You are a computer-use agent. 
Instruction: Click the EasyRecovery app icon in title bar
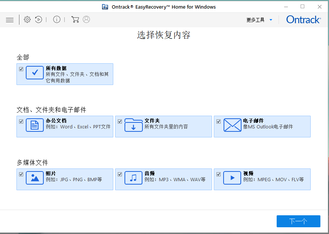[x=105, y=7]
